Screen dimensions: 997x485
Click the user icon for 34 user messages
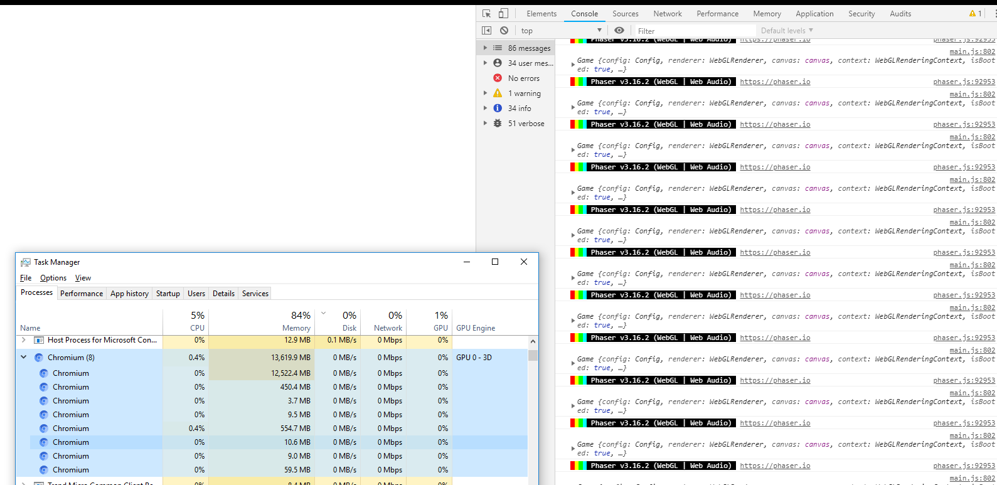tap(498, 63)
